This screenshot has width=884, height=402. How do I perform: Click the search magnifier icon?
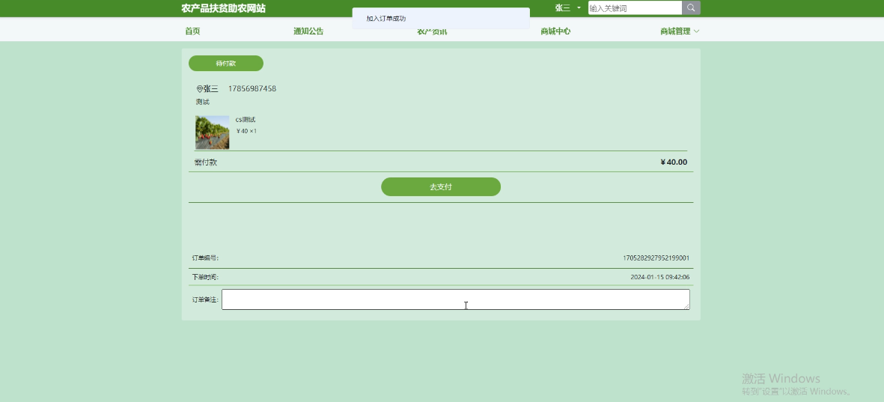(691, 8)
